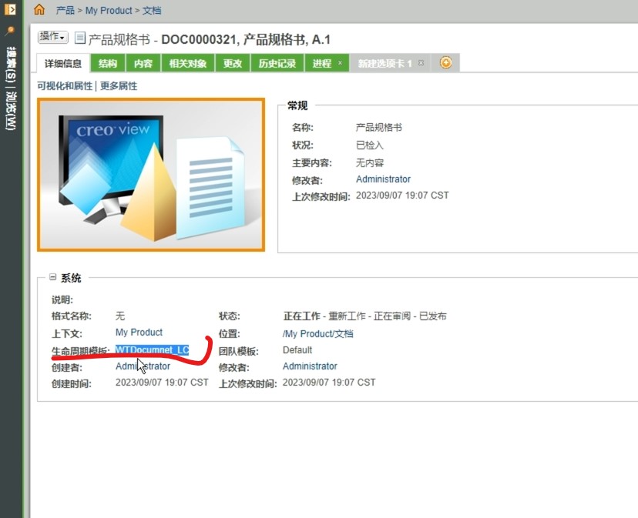Click the 可视化和属性 link
Viewport: 638px width, 518px height.
65,85
